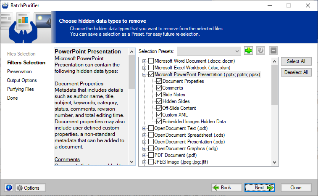Click the blue info icon
318x196 pixels.
(x=9, y=188)
